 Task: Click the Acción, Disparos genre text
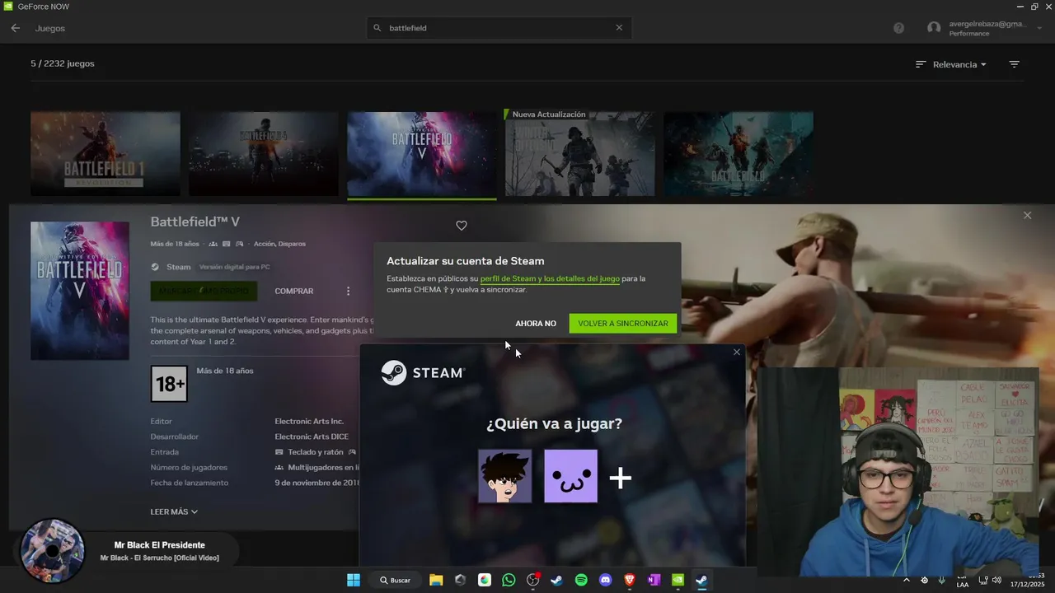tap(279, 244)
